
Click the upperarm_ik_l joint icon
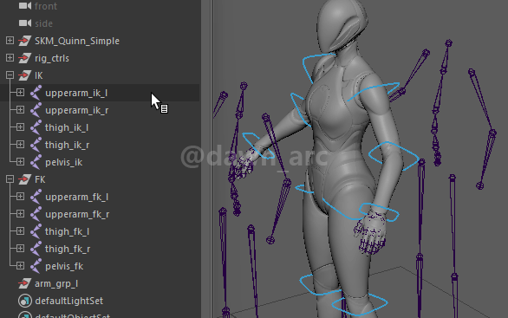coord(36,93)
